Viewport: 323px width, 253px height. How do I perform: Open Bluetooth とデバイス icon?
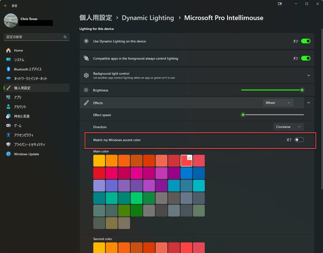coord(8,69)
